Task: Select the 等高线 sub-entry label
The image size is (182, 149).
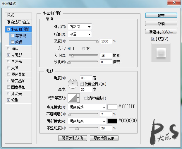Action: tap(20, 36)
